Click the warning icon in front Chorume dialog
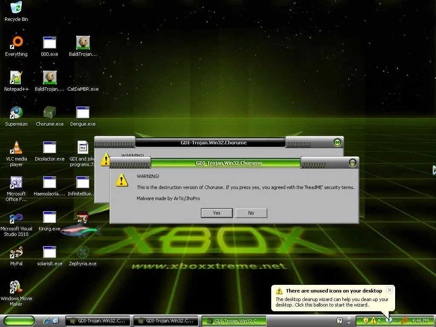The image size is (436, 327). pyautogui.click(x=122, y=180)
